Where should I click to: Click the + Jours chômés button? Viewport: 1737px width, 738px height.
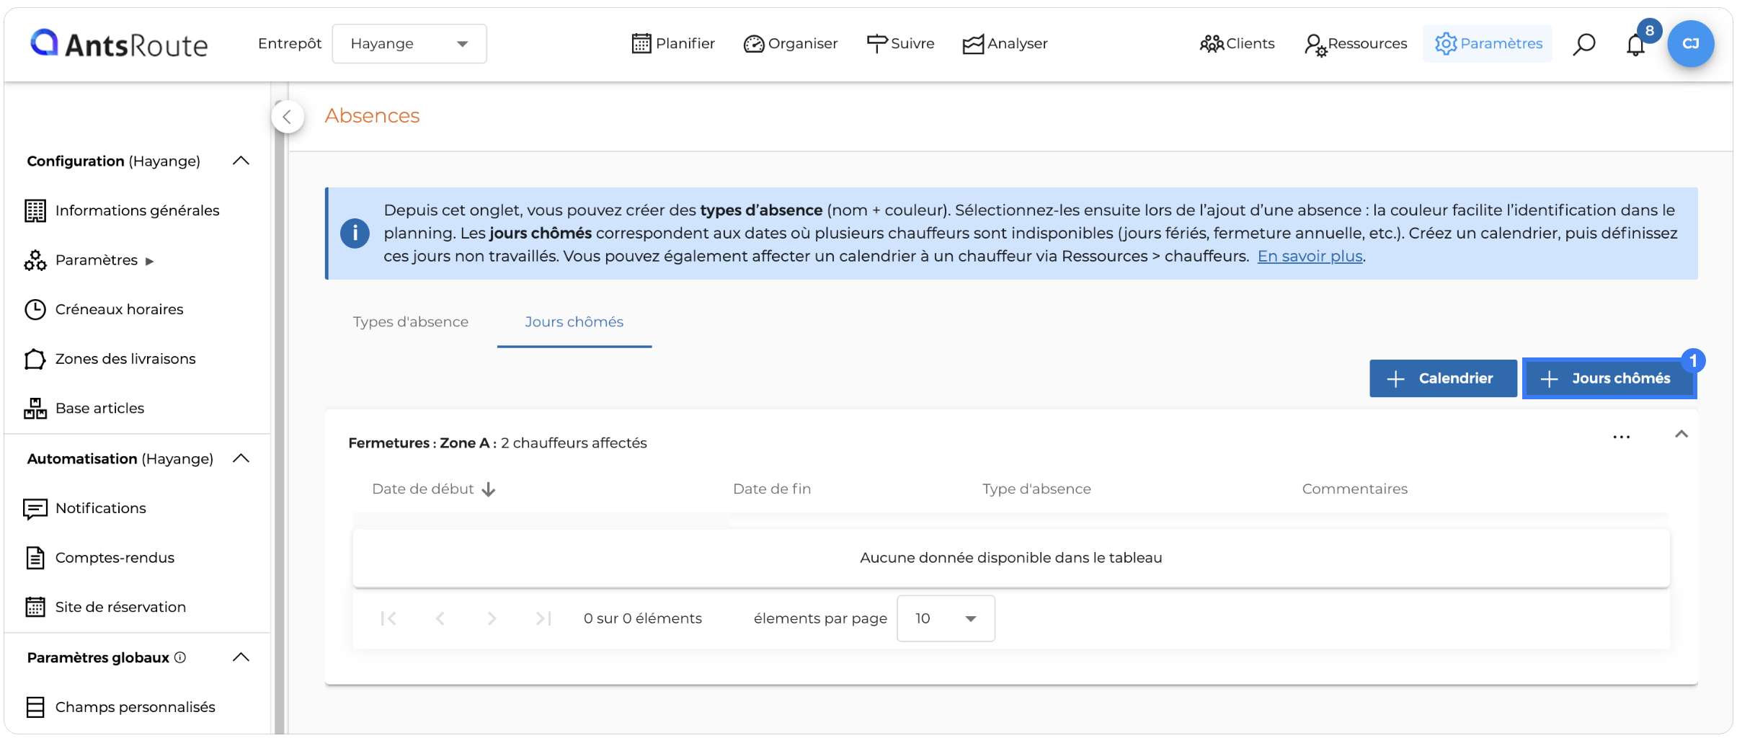[1608, 378]
